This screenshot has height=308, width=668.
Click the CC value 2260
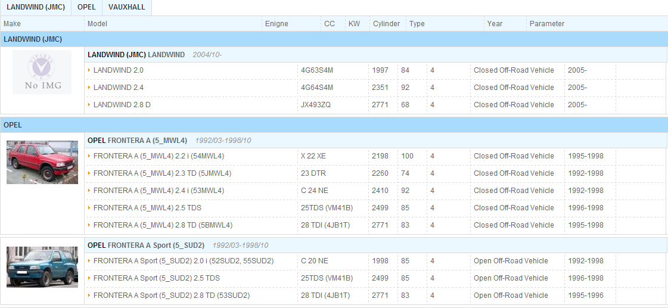pyautogui.click(x=380, y=173)
